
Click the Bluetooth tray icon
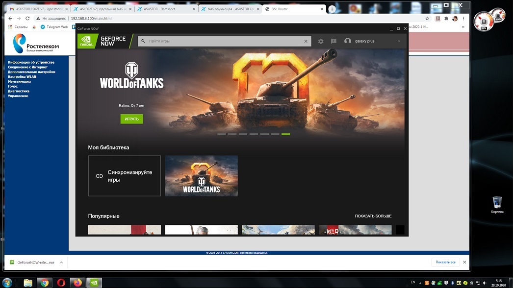coord(453,283)
